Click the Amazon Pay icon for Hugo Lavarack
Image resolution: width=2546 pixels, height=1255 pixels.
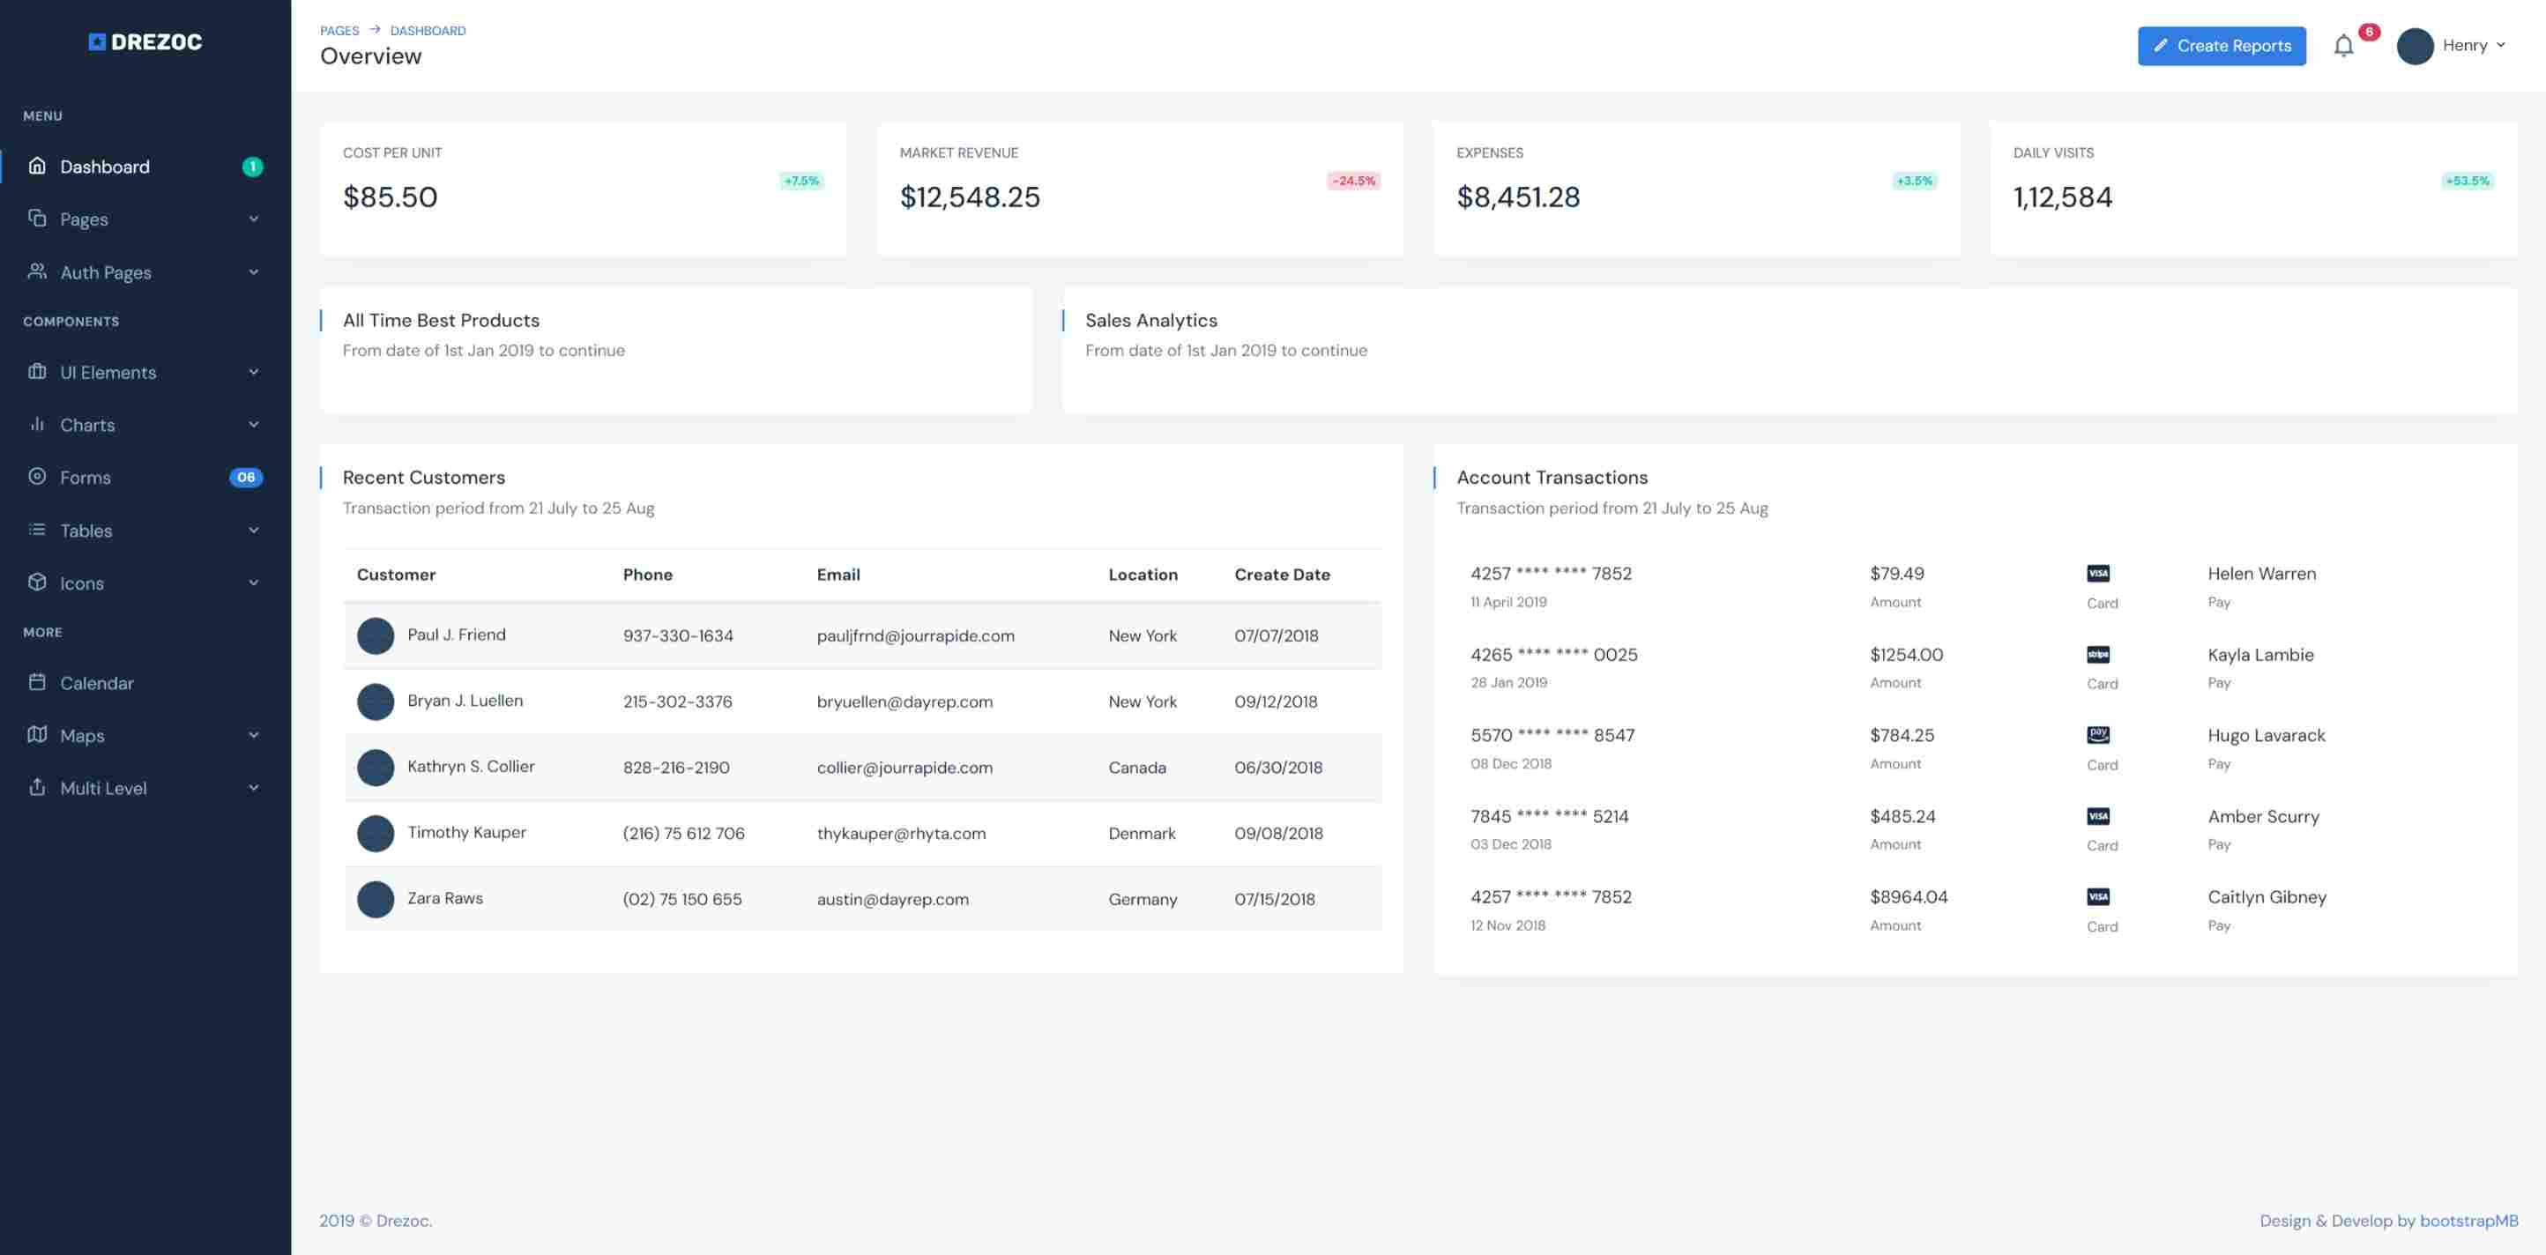pyautogui.click(x=2097, y=734)
